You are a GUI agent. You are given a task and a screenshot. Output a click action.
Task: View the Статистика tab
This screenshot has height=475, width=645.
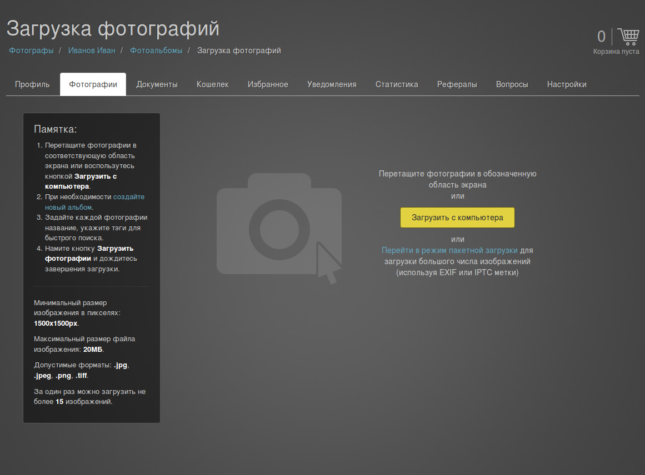tap(397, 84)
